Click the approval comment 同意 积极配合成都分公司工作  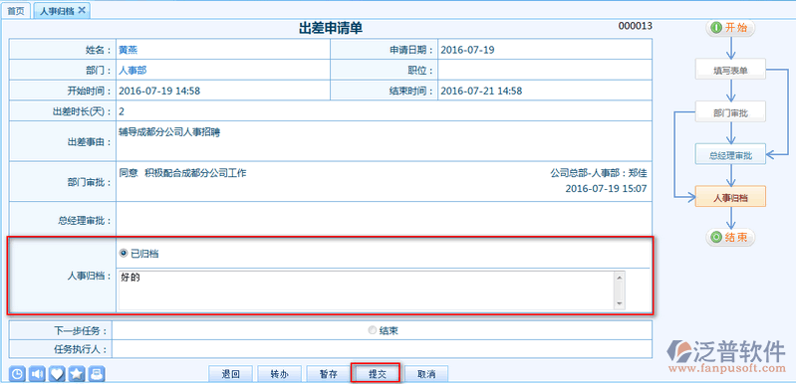click(x=182, y=173)
